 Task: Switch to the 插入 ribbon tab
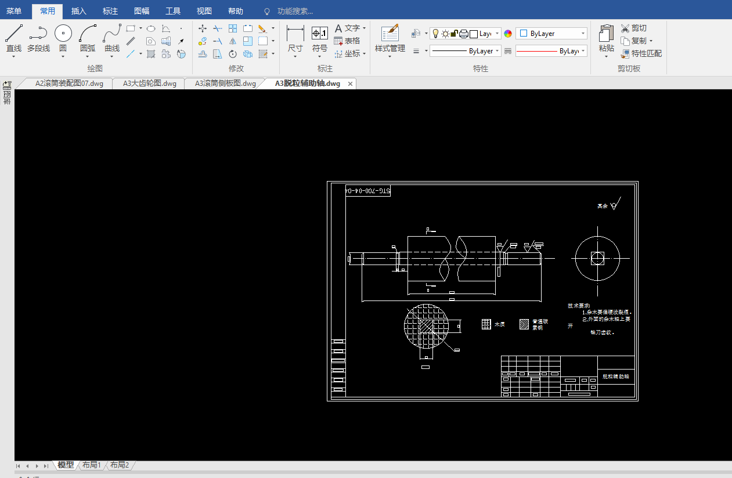(x=79, y=11)
